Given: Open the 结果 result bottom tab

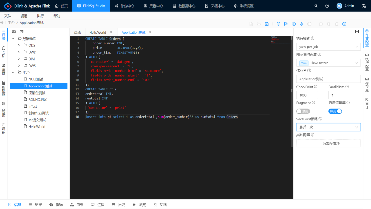Looking at the screenshot, I should pos(35,205).
